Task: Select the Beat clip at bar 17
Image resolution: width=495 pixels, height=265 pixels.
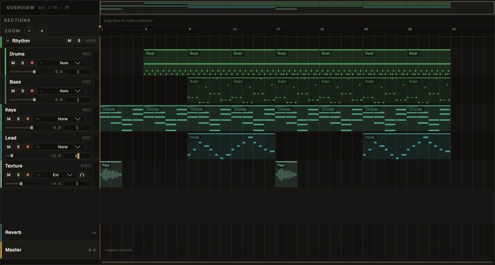Action: 297,62
